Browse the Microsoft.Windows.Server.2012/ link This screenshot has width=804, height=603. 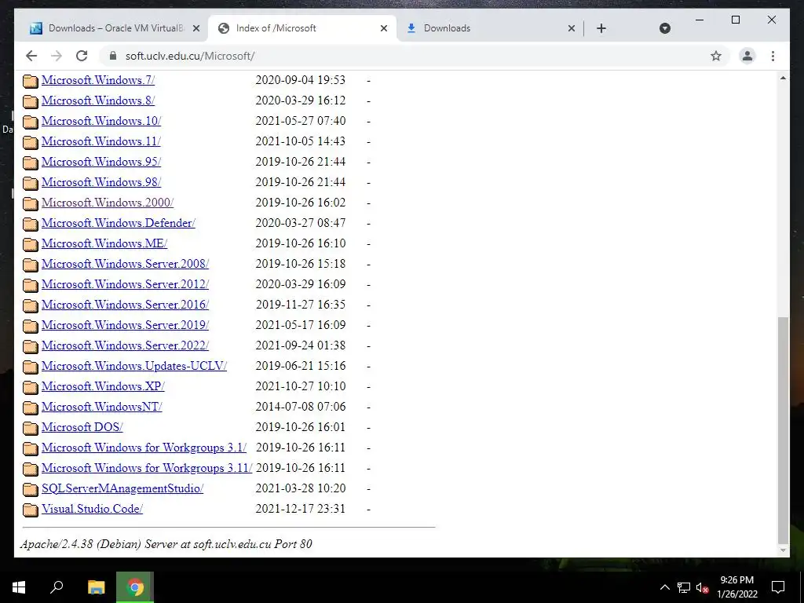(x=125, y=284)
